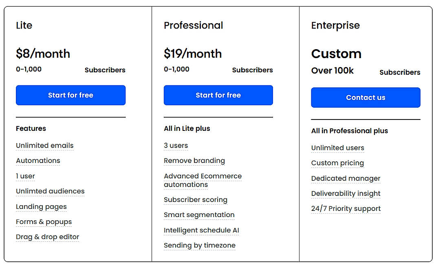Select the Dedicated manager link
Screen dimensions: 436x267
click(x=346, y=178)
